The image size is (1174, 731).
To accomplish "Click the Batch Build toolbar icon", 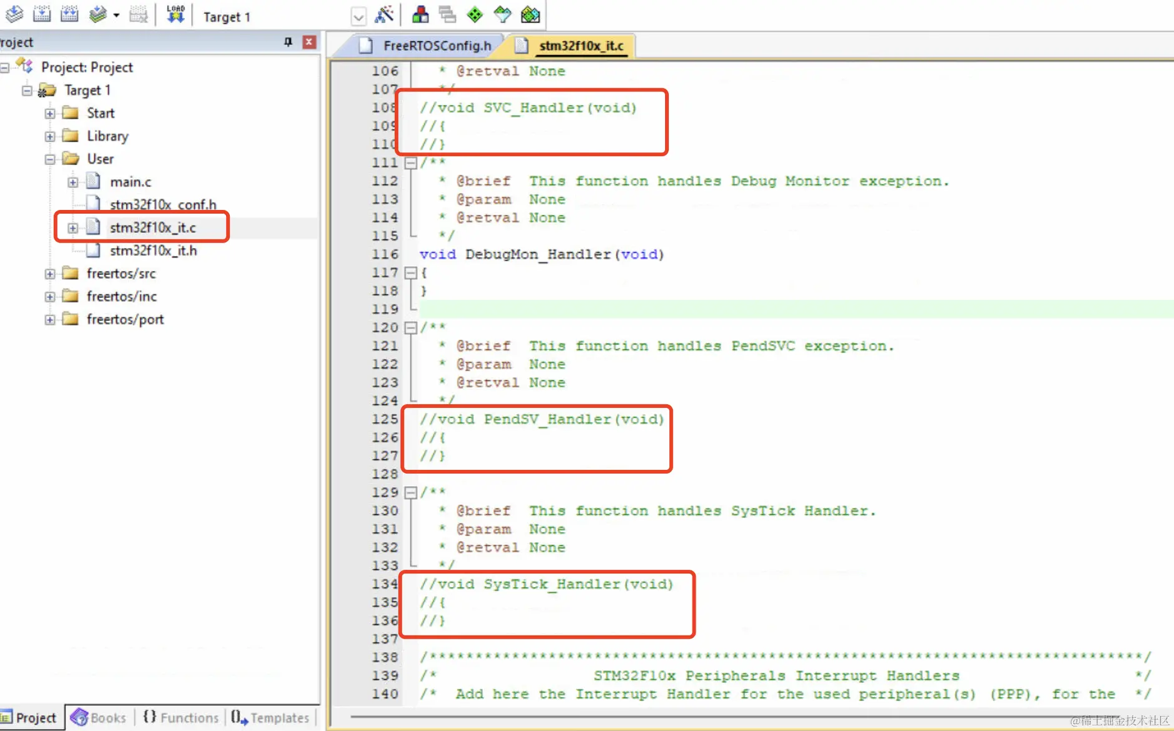I will pyautogui.click(x=97, y=14).
